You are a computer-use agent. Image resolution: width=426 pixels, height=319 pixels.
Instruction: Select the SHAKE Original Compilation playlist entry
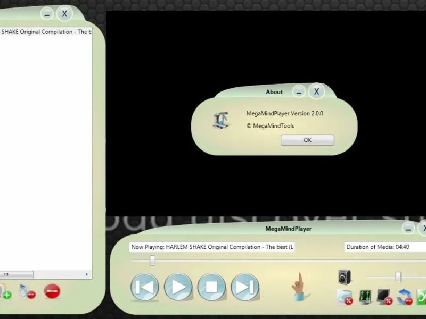point(46,32)
